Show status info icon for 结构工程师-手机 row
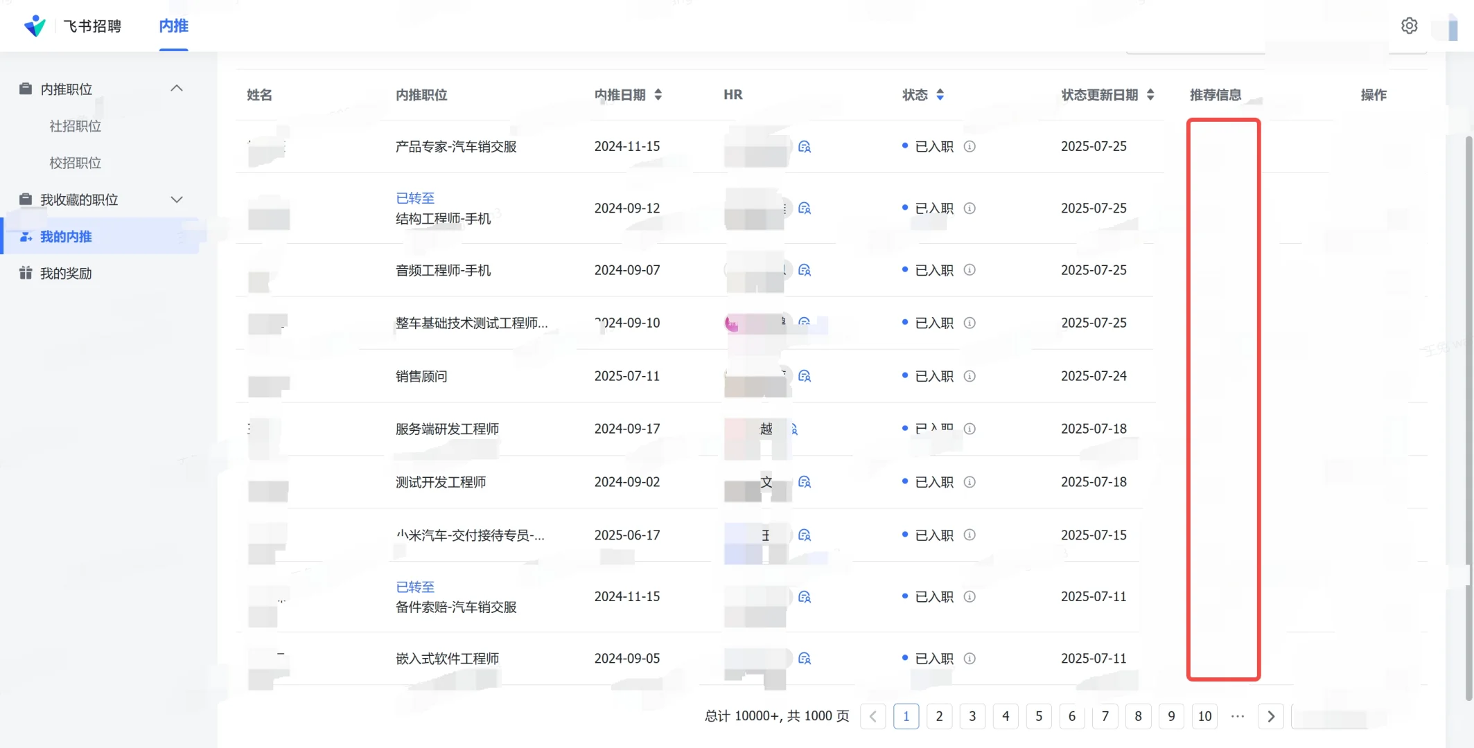This screenshot has width=1474, height=748. [969, 208]
